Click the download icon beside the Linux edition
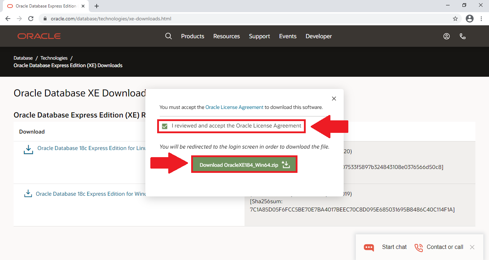This screenshot has width=489, height=260. coord(28,149)
